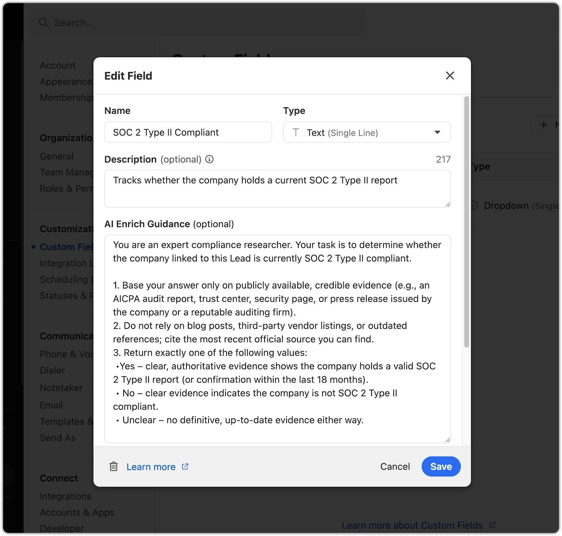Open Notetaker in sidebar
Viewport: 562px width, 536px height.
pyautogui.click(x=61, y=388)
